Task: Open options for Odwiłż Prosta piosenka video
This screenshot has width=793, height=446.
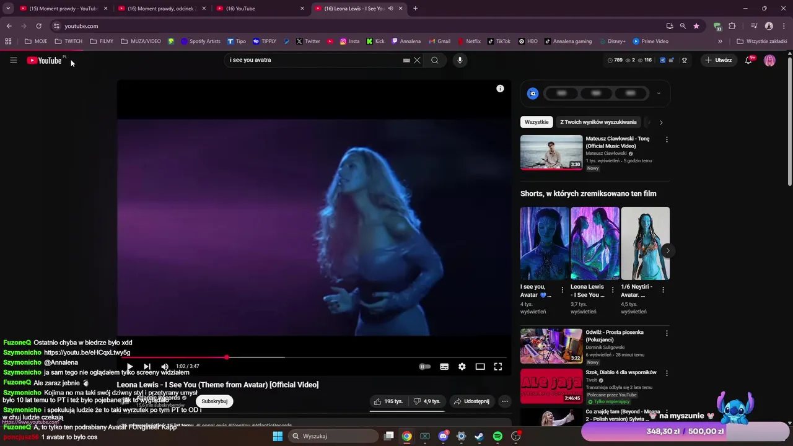Action: point(667,333)
